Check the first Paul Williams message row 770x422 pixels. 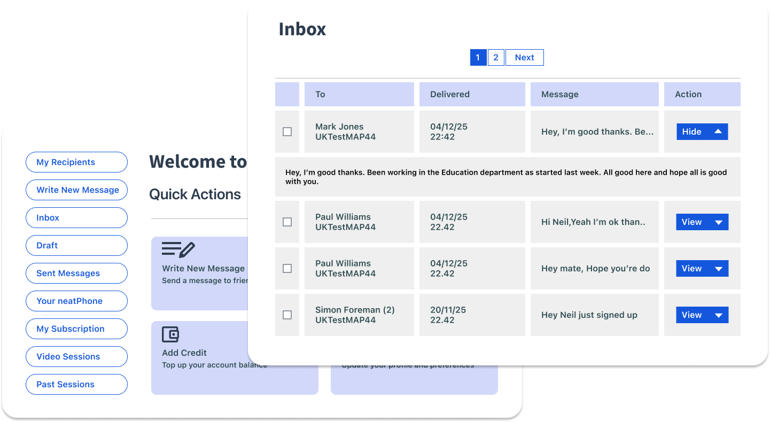tap(287, 222)
